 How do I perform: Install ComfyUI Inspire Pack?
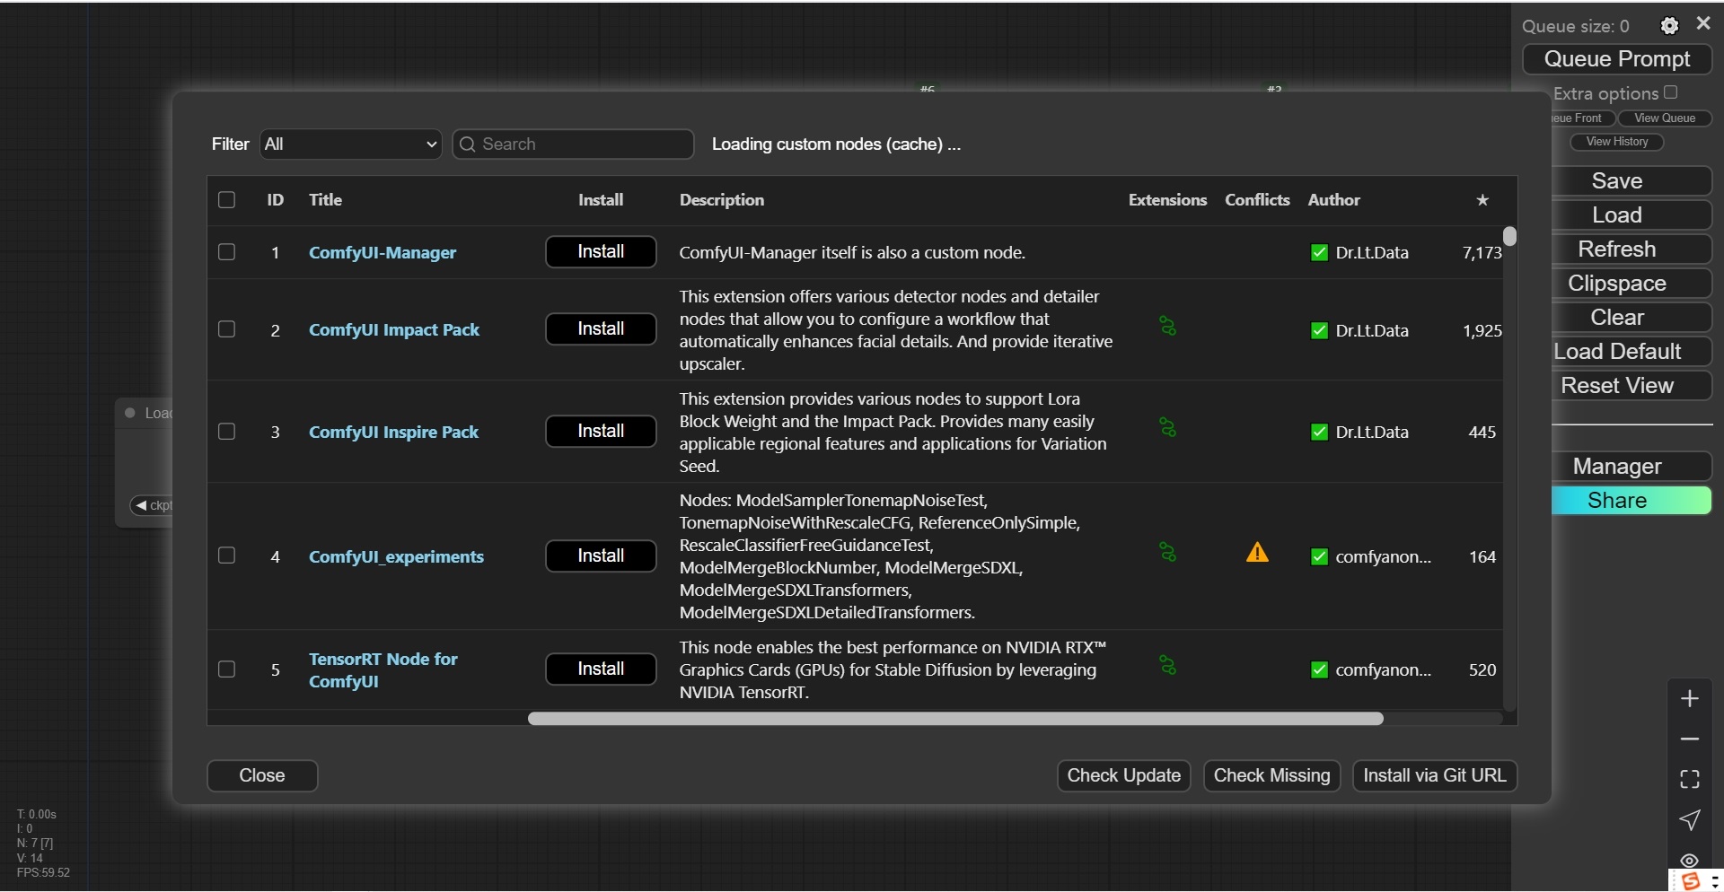click(x=601, y=432)
